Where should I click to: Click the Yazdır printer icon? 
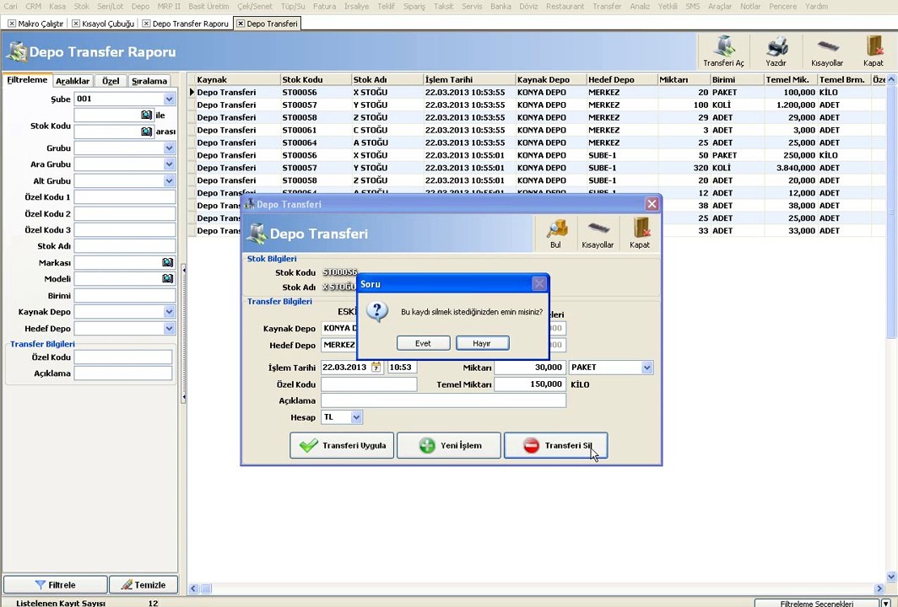(x=776, y=51)
